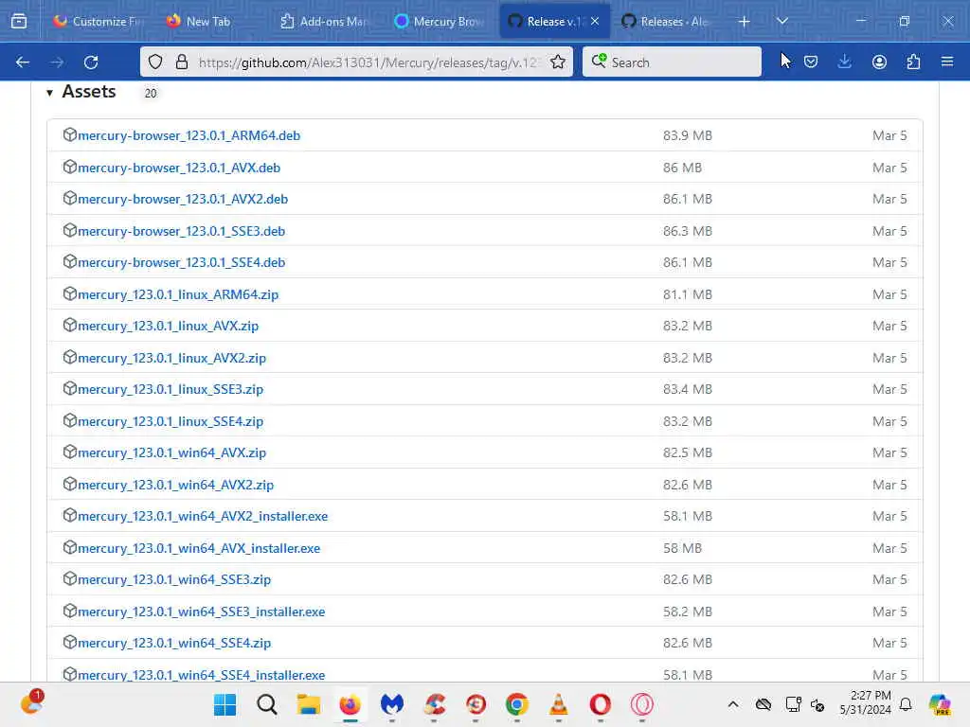View site security lock information
The height and width of the screenshot is (727, 970).
click(181, 62)
